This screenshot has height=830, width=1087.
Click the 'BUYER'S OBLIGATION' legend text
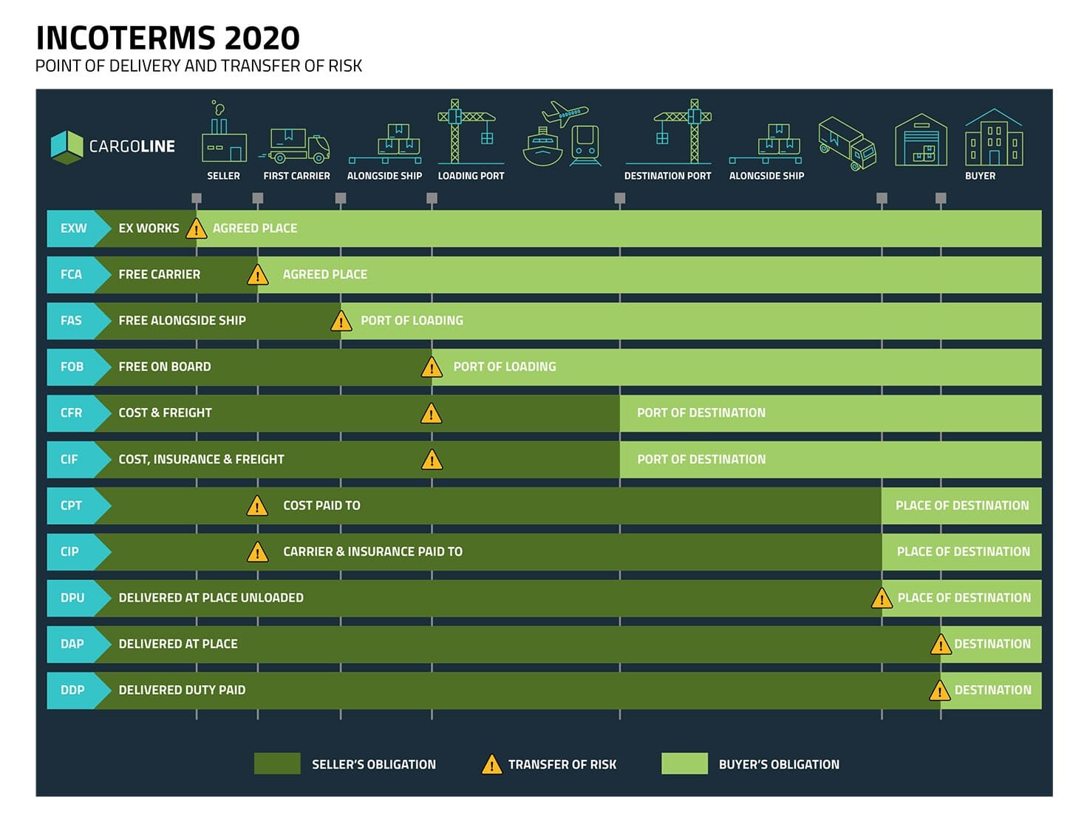point(779,764)
